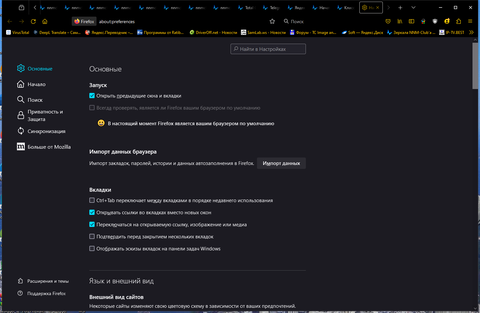Enable Ctrl+Tab recent order switching checkbox
480x313 pixels.
[x=92, y=201]
